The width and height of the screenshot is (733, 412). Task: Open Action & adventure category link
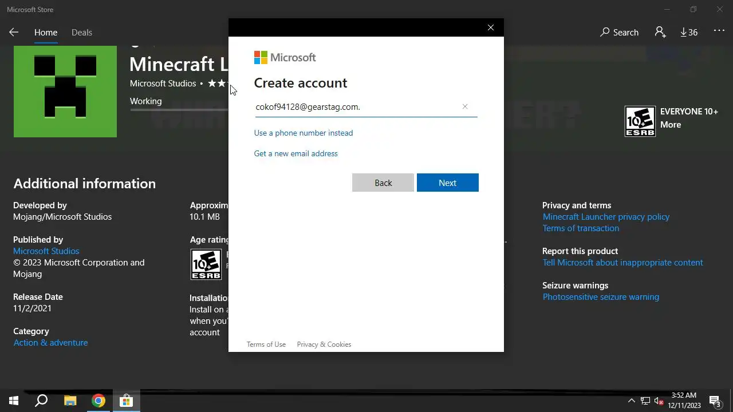(x=51, y=343)
